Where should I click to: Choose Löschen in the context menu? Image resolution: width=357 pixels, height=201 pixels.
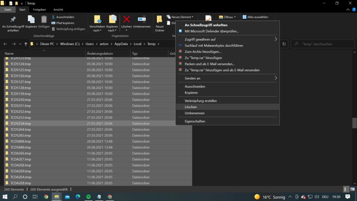point(227,107)
